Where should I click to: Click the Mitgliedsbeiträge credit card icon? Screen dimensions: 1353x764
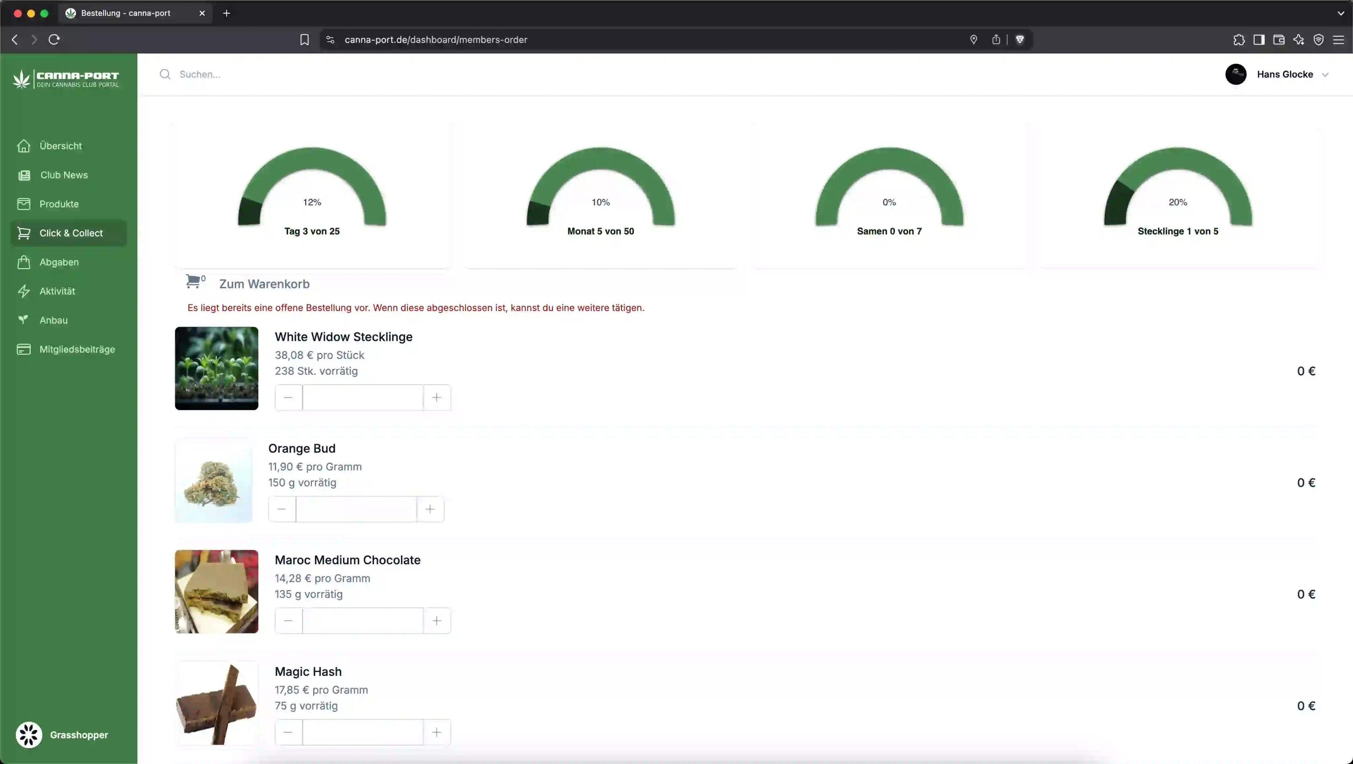tap(24, 349)
